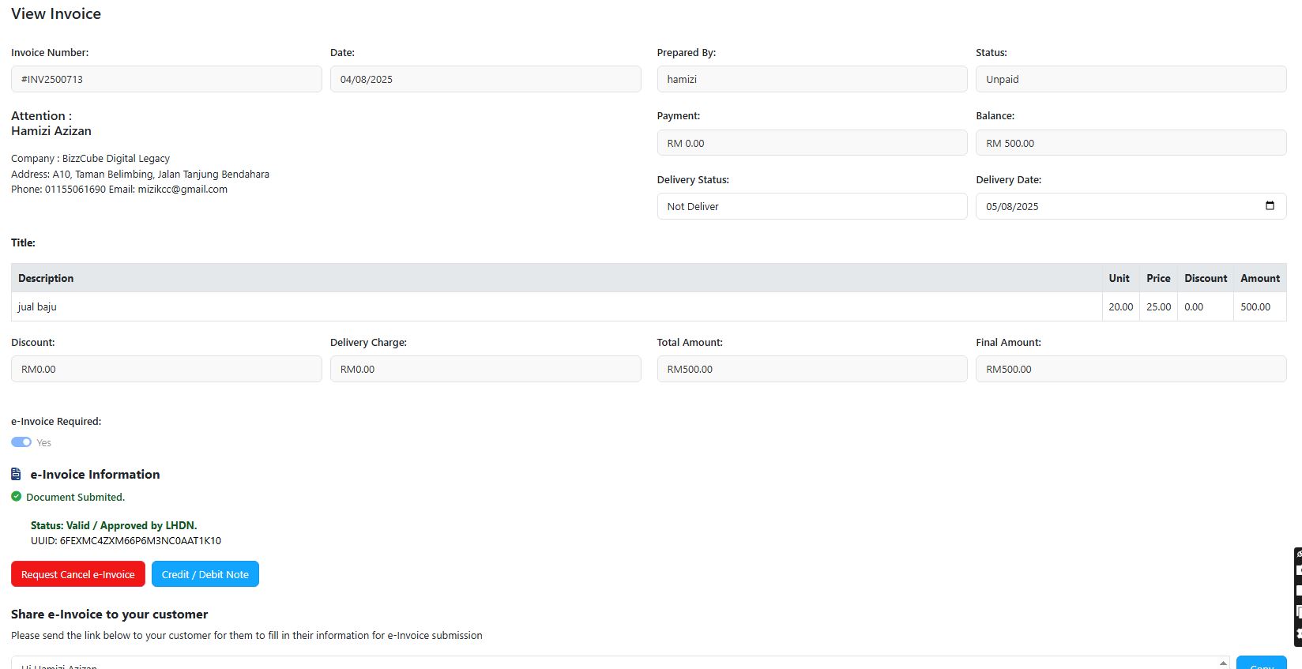Open the Delivery Status dropdown
Image resolution: width=1302 pixels, height=669 pixels.
point(811,206)
